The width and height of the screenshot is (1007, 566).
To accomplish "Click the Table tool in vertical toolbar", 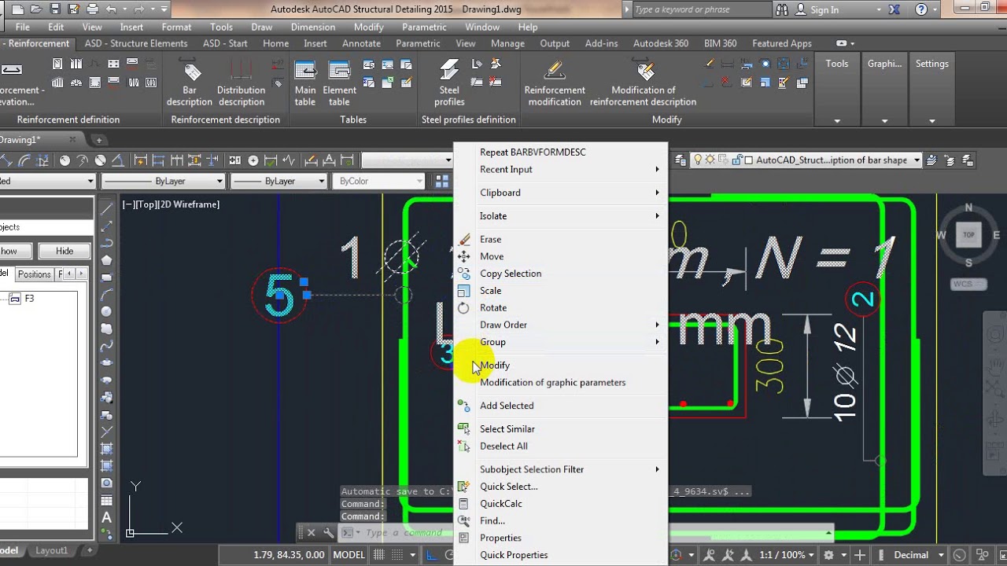I will [107, 501].
